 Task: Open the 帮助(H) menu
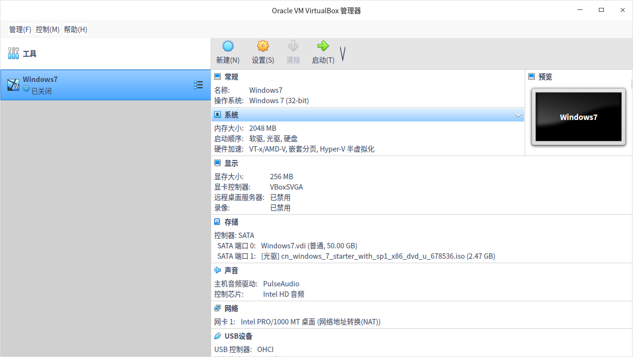pyautogui.click(x=76, y=30)
